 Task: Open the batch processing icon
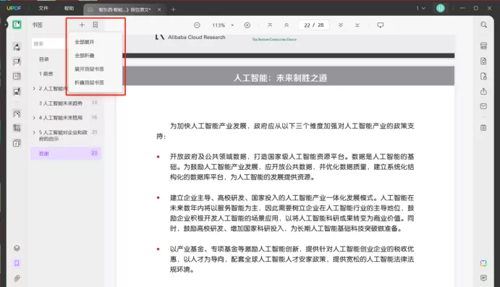[x=17, y=143]
